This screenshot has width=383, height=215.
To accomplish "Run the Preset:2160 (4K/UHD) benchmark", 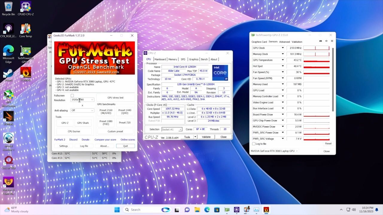I will [x=106, y=112].
